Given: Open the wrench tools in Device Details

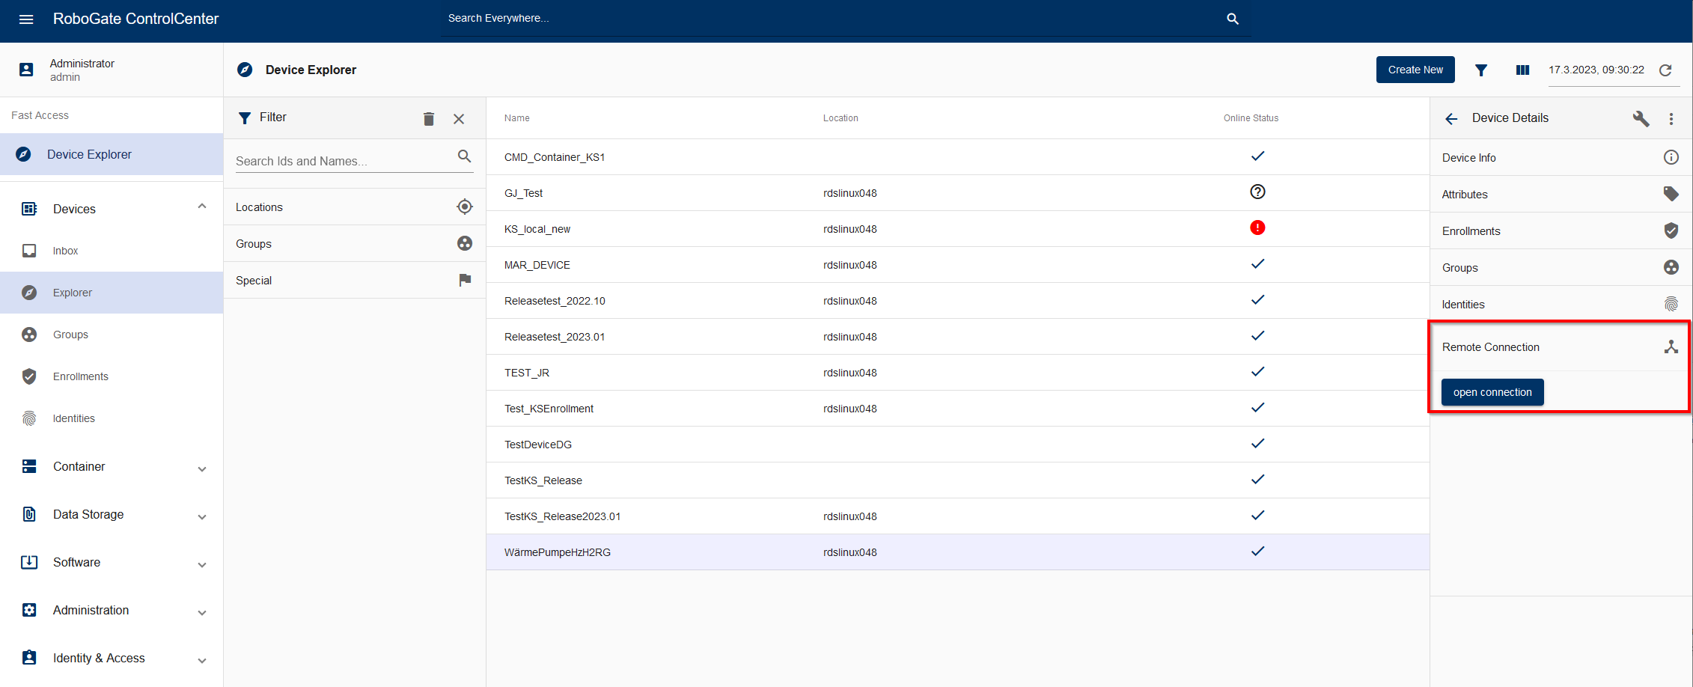Looking at the screenshot, I should 1641,118.
